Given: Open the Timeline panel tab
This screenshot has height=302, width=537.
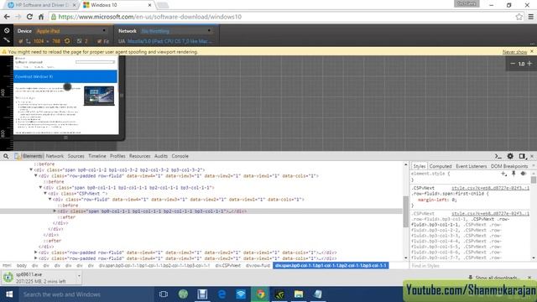Looking at the screenshot, I should point(97,156).
